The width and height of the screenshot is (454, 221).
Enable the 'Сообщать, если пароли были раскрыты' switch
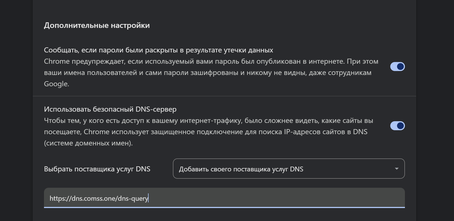click(398, 66)
